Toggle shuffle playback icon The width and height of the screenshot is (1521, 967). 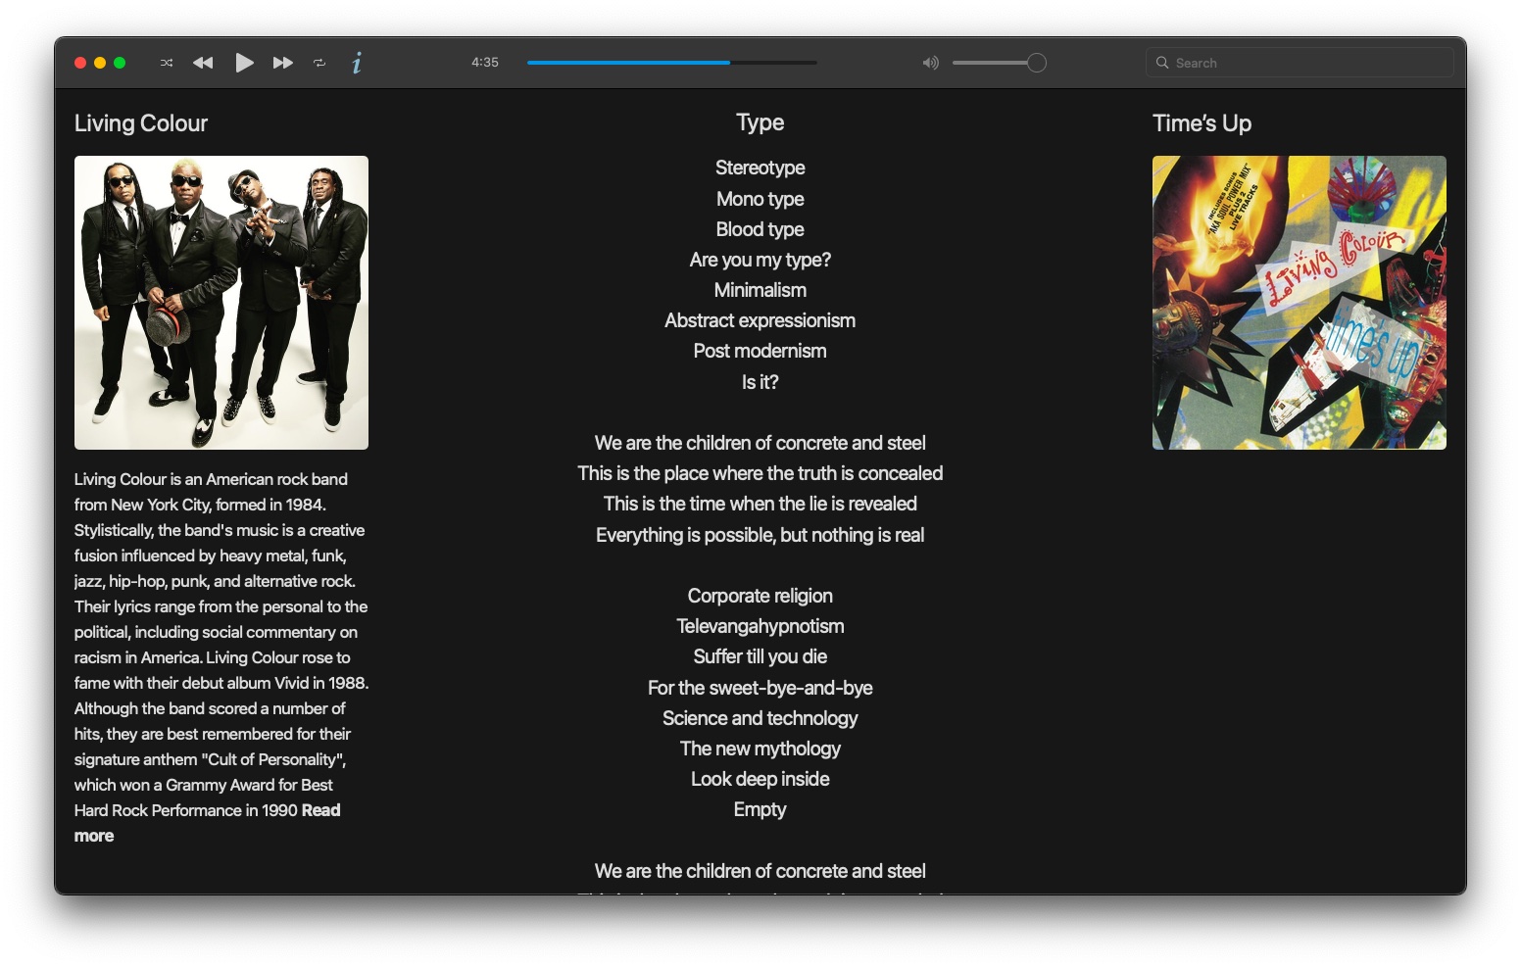[x=167, y=63]
